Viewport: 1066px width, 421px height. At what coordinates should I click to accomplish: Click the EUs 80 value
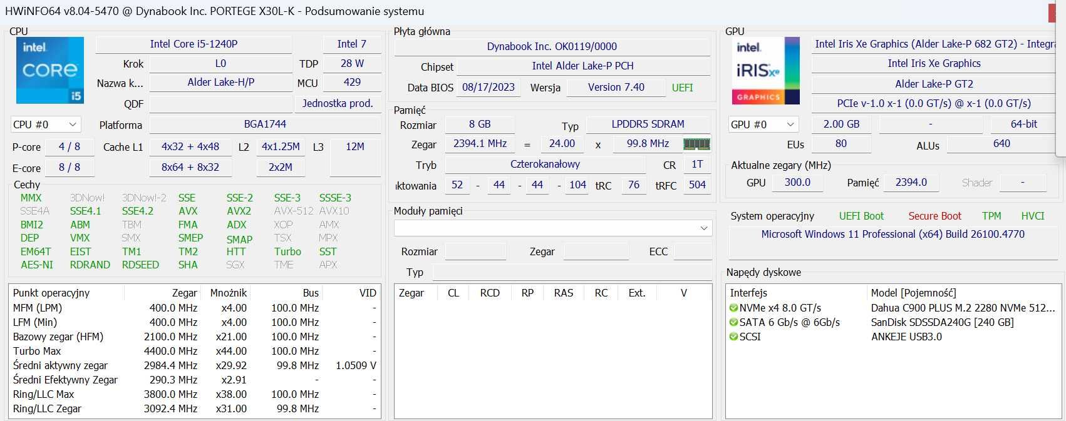[x=841, y=143]
